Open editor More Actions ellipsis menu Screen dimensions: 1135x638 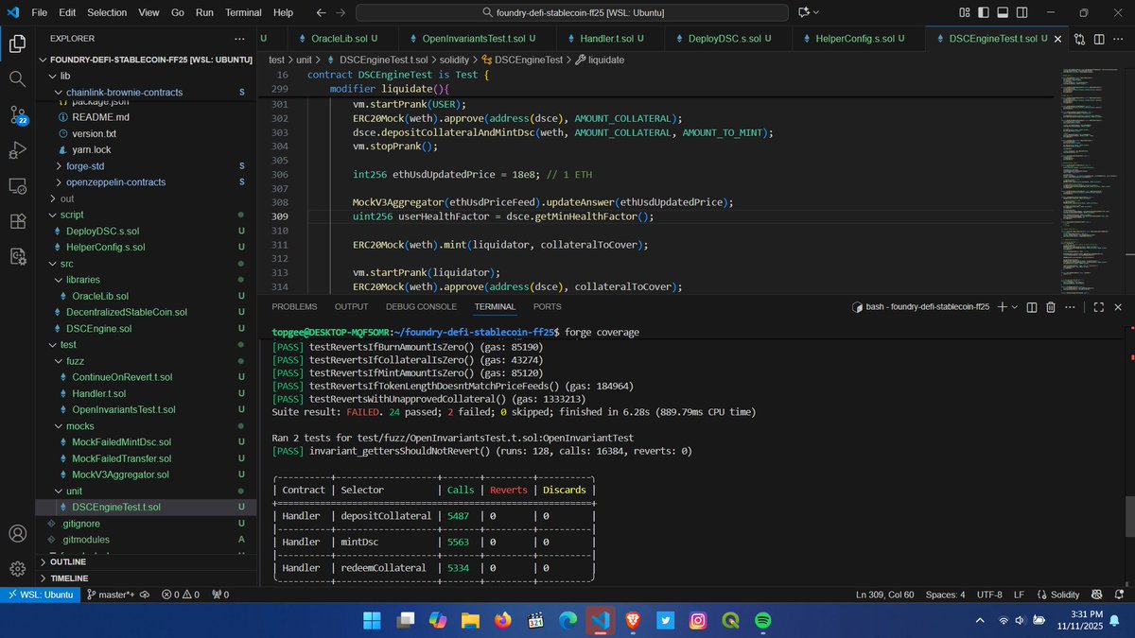[x=1120, y=39]
